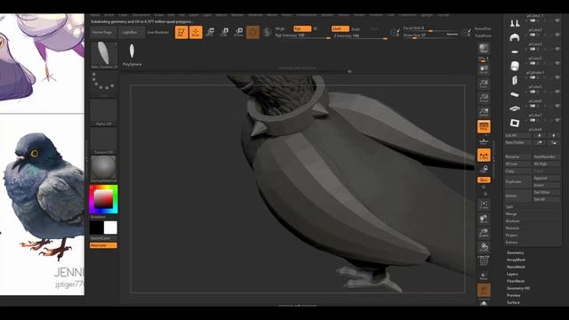
Task: Select the white secondary color swatch
Action: tap(110, 228)
